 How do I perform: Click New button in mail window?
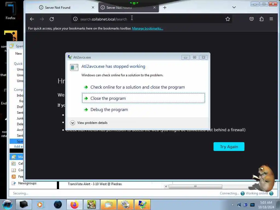tap(19, 54)
